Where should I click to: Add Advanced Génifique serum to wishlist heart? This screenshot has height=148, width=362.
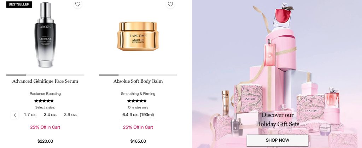pyautogui.click(x=78, y=4)
